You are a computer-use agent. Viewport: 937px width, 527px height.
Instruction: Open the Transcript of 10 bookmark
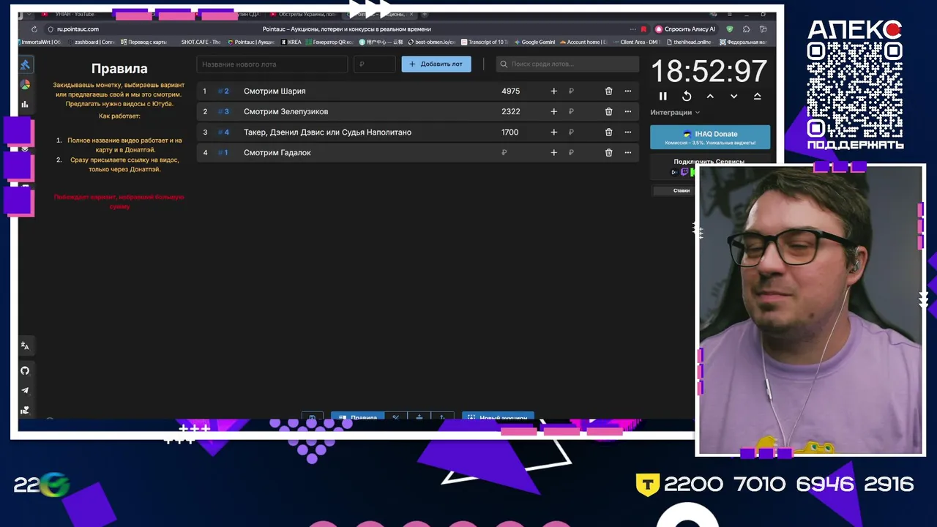click(x=484, y=42)
